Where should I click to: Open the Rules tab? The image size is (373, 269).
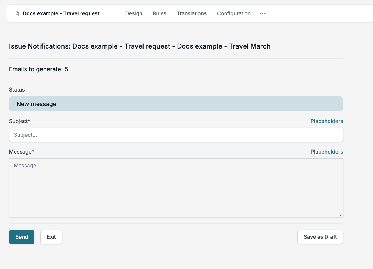pos(159,13)
